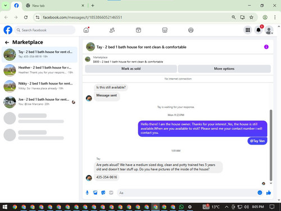Open conversation information purple icon
This screenshot has height=211, width=281.
[x=266, y=47]
